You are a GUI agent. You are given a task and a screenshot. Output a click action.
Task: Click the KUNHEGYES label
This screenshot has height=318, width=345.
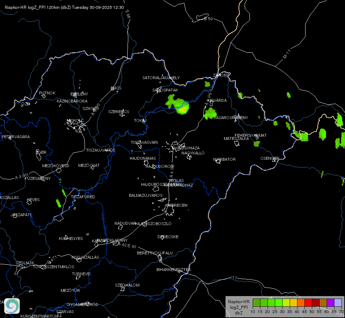71,238
